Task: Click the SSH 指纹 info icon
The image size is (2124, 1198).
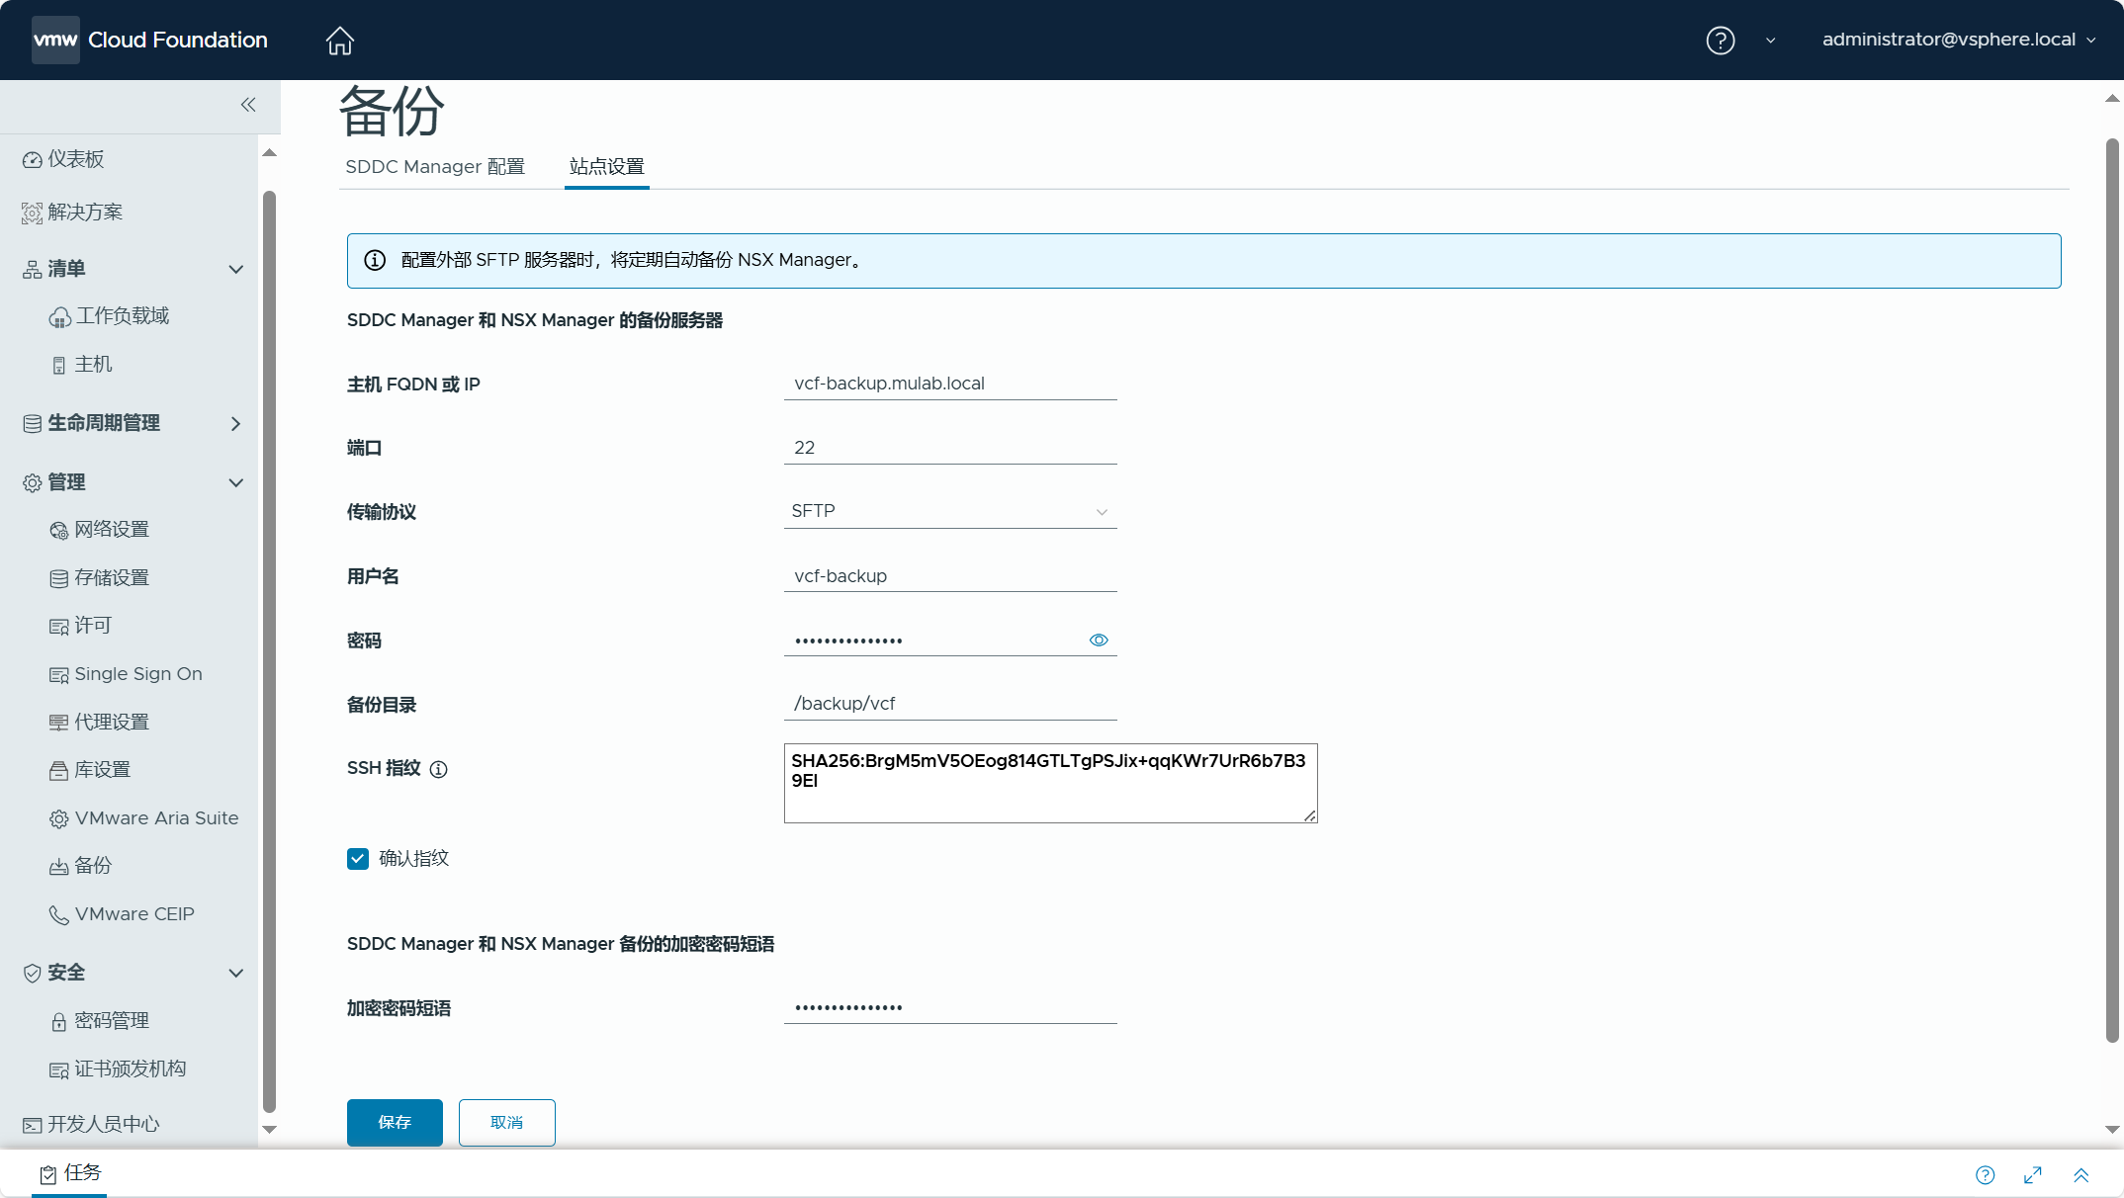Action: pos(438,768)
